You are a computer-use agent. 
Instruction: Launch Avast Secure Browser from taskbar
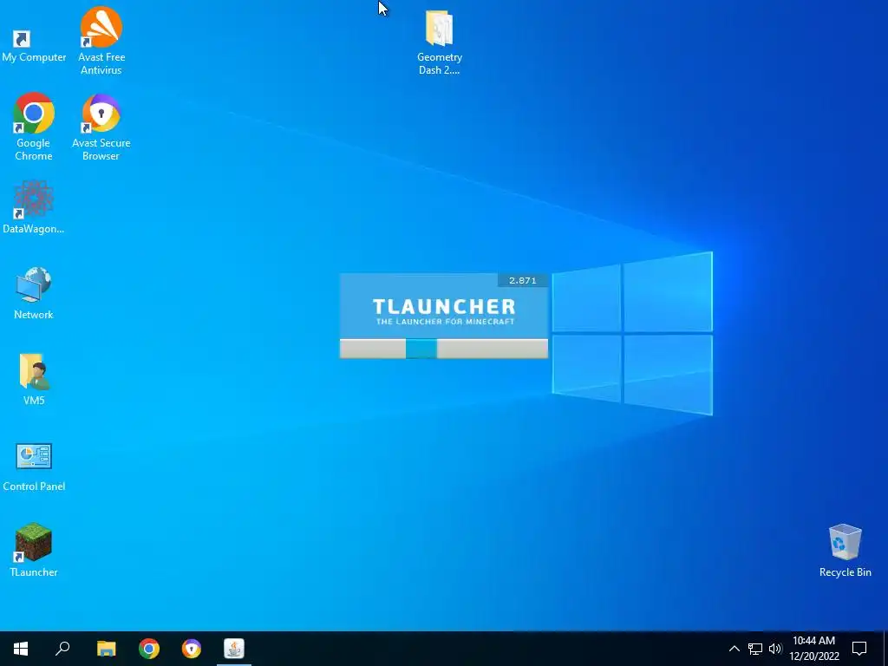[192, 649]
